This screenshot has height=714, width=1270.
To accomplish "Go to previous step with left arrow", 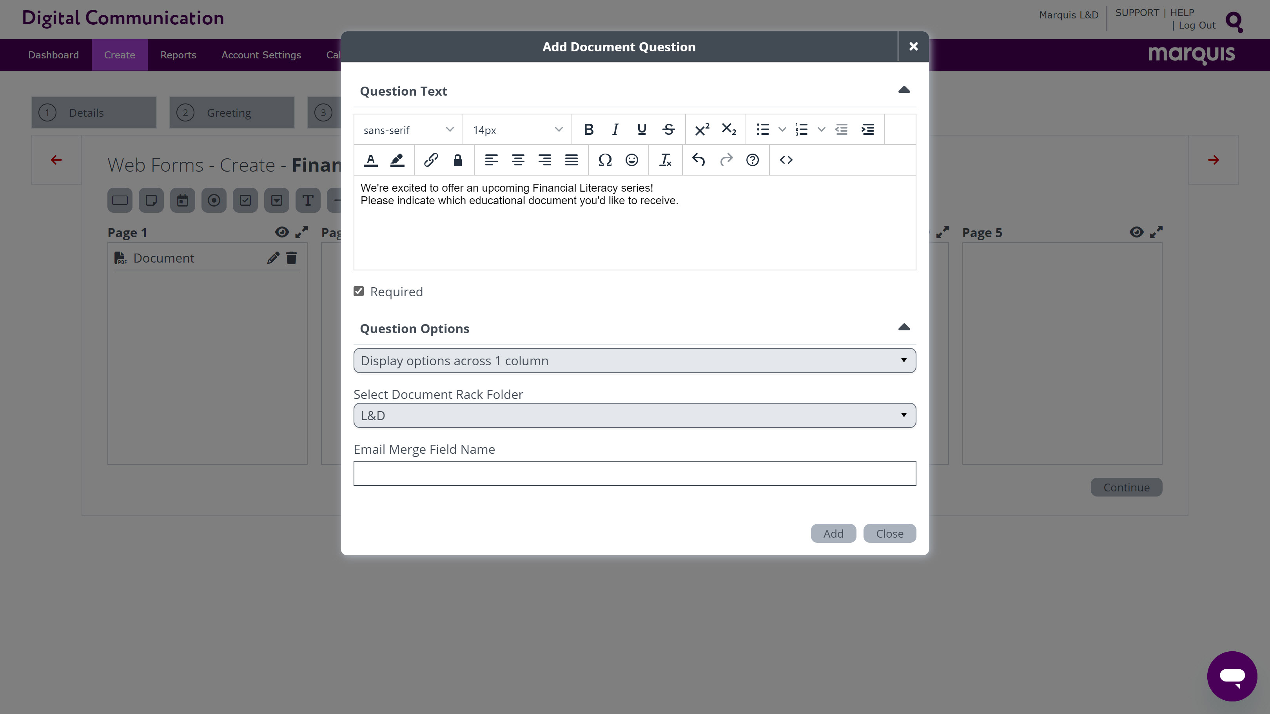I will tap(56, 160).
